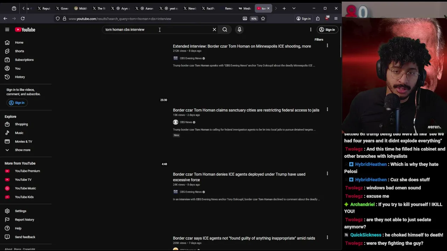Open browser Extensions puzzle icon
447x251 pixels.
point(318,18)
